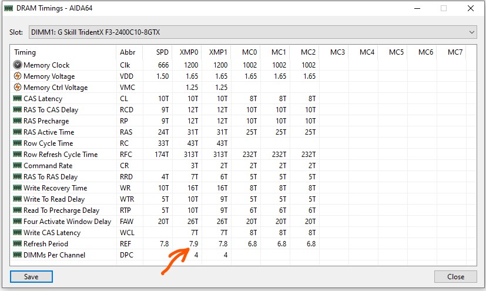
Task: Click the Write Recovery Time row's memory icon
Action: click(x=18, y=188)
